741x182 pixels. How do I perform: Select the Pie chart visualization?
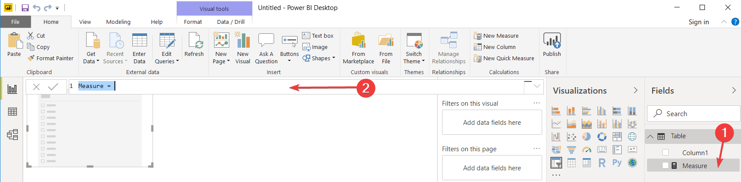point(587,137)
